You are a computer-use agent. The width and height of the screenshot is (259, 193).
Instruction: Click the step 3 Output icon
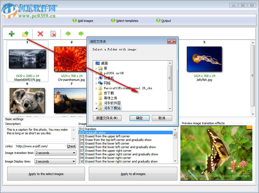click(158, 20)
